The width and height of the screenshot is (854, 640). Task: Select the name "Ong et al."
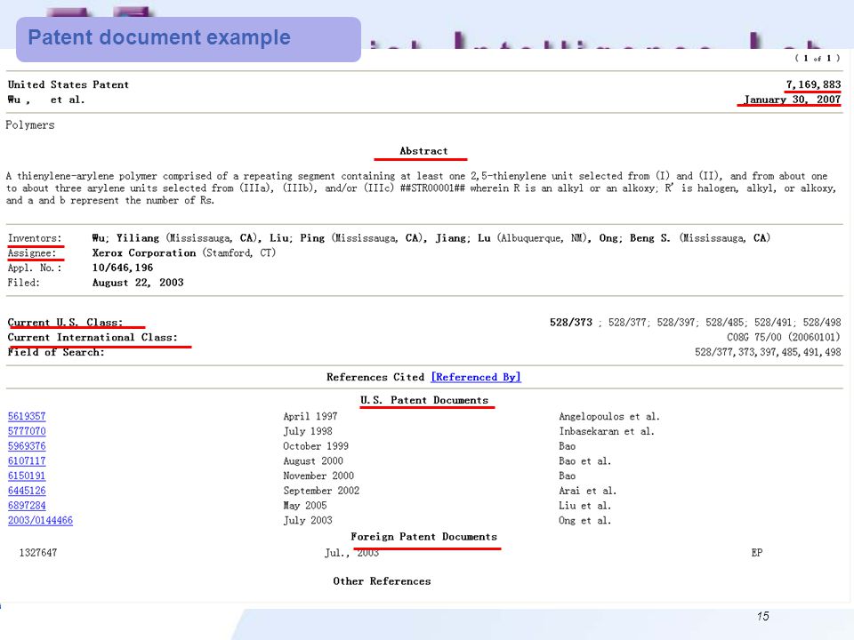585,520
